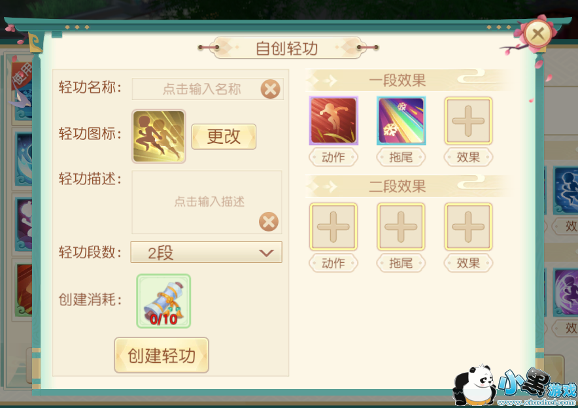Viewport: 578px width, 408px height.
Task: Add a second-stage 效果 effect slot
Action: pos(468,227)
